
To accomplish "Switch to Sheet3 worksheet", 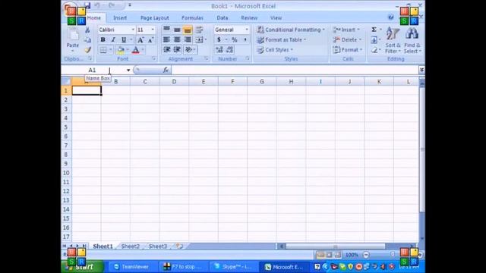I will pyautogui.click(x=158, y=246).
